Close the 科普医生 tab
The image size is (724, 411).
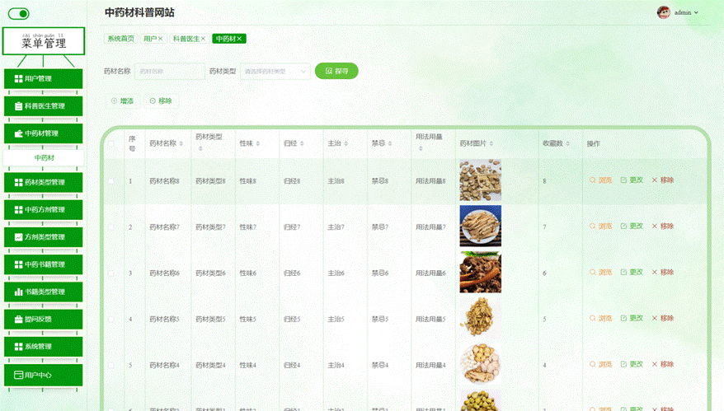coord(203,39)
